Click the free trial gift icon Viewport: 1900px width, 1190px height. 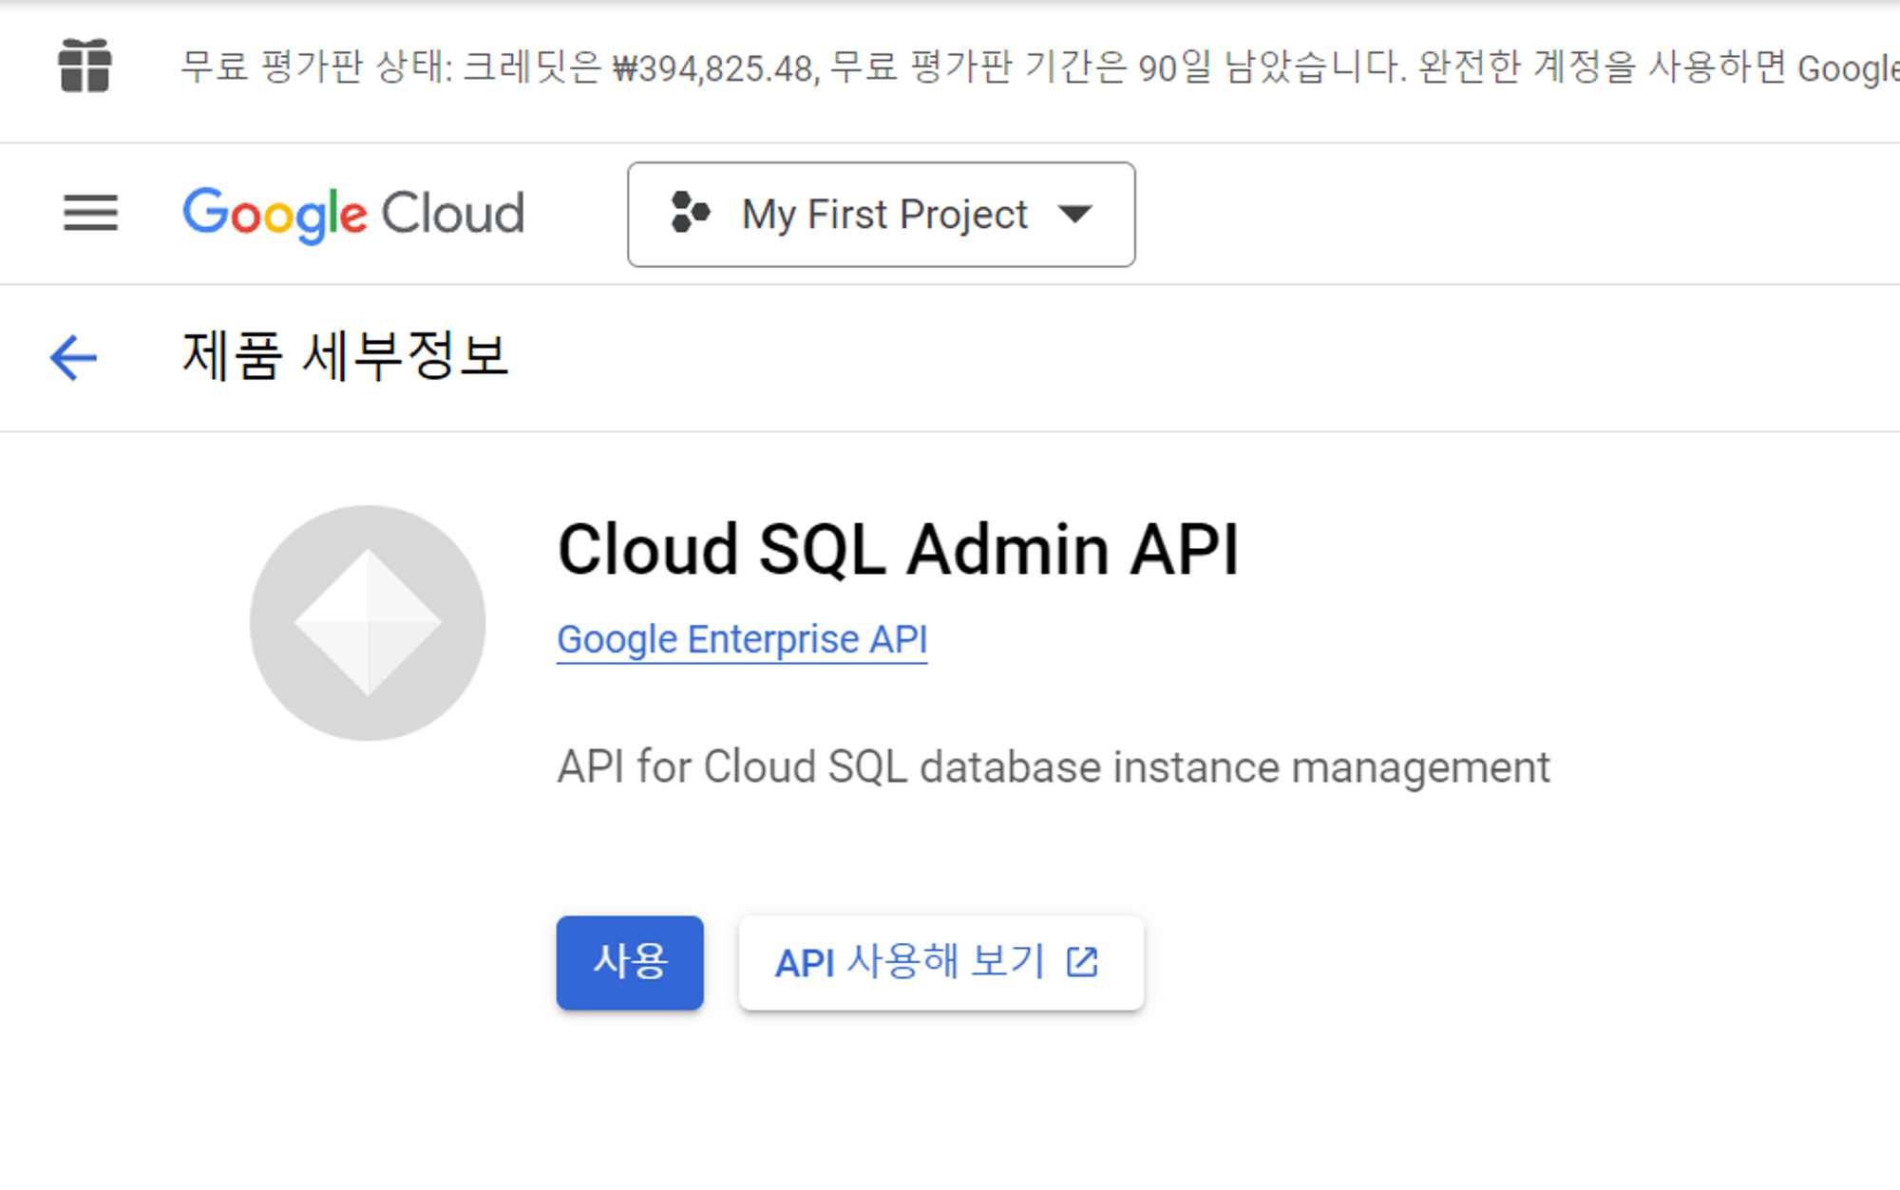click(85, 66)
